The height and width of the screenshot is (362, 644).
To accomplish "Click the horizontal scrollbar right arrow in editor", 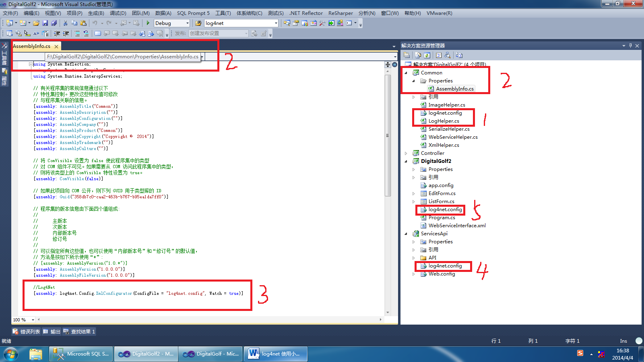I will tap(380, 320).
